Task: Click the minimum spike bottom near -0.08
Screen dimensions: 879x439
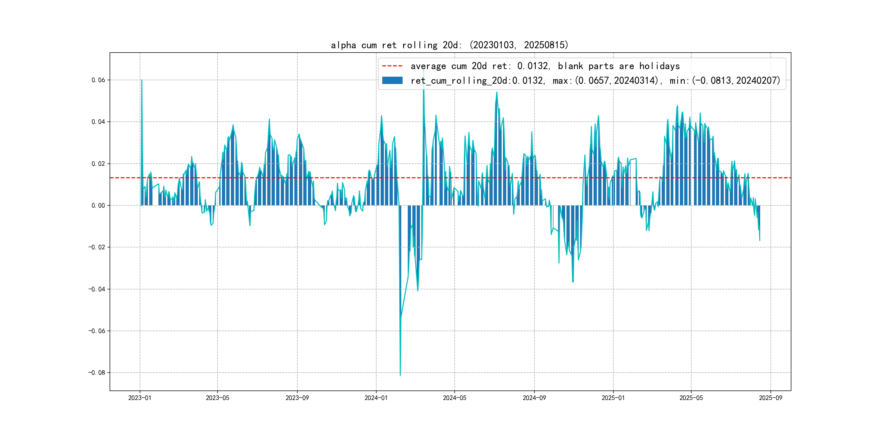Action: click(x=400, y=374)
